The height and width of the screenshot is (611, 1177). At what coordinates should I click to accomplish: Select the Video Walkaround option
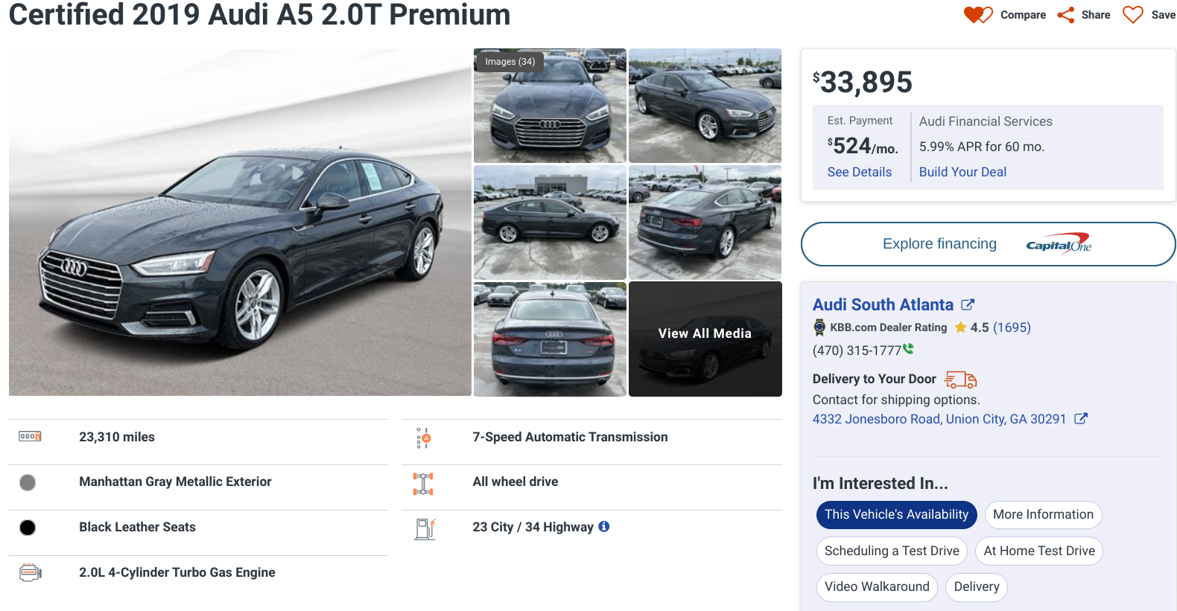coord(877,586)
